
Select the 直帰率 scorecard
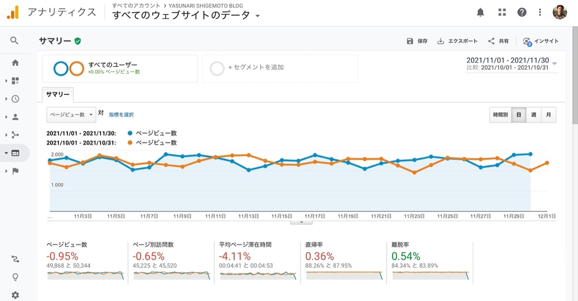[344, 262]
